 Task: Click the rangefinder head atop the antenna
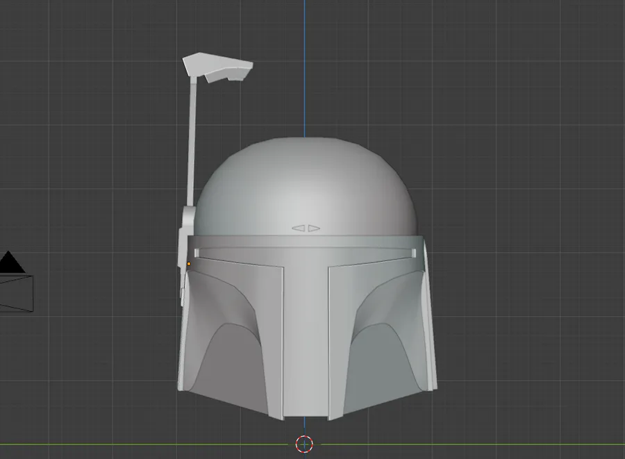point(217,67)
